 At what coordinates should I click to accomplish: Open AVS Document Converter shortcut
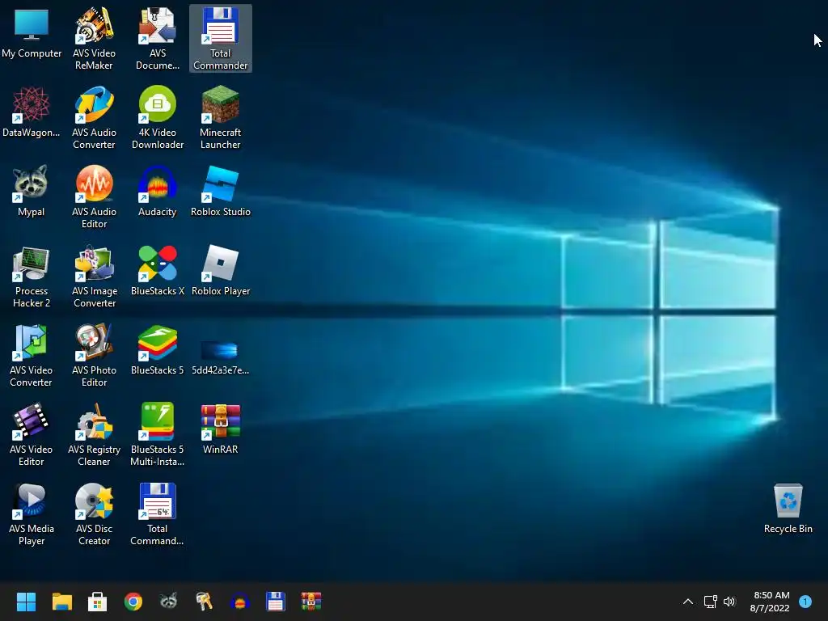(x=158, y=38)
